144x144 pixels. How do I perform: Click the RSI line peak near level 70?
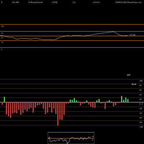[113, 32]
